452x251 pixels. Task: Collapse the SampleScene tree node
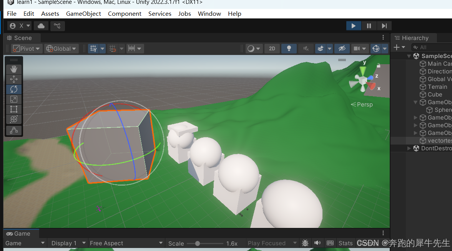(x=409, y=56)
